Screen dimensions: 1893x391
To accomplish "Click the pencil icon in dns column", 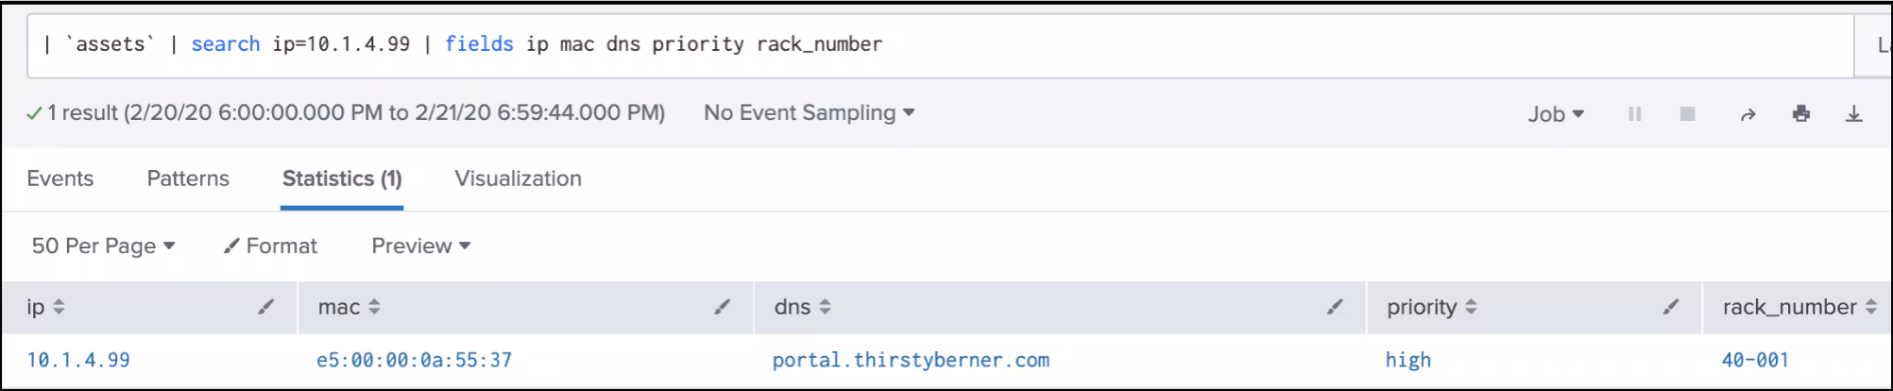I will (x=1335, y=306).
